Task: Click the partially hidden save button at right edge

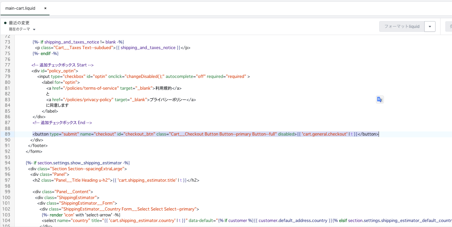Action: pyautogui.click(x=449, y=26)
